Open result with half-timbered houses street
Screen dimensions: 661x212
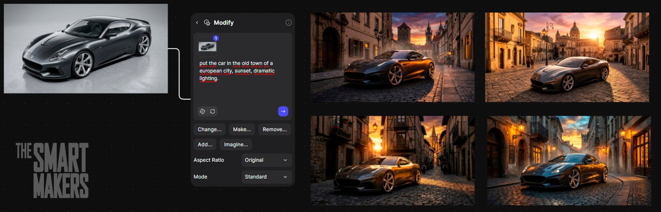[392, 160]
